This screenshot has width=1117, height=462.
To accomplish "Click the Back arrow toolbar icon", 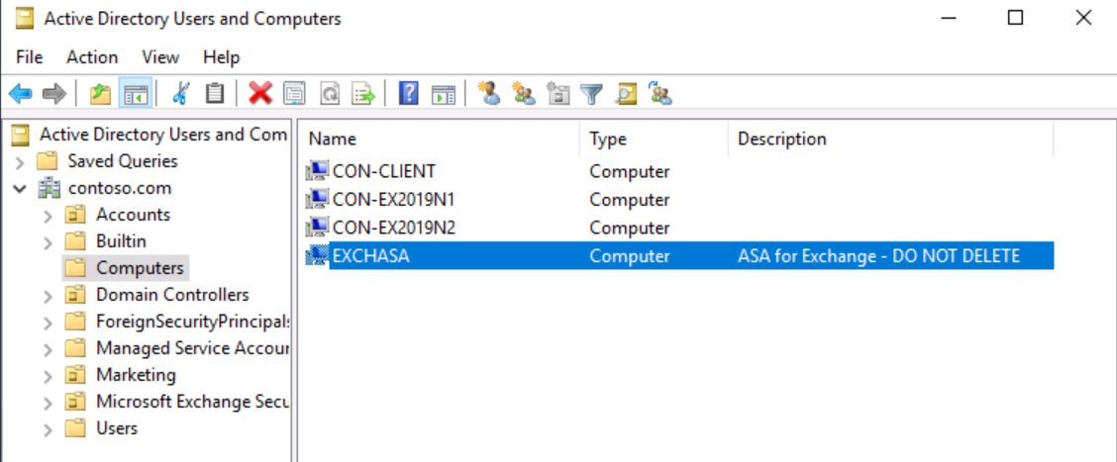I will (20, 93).
